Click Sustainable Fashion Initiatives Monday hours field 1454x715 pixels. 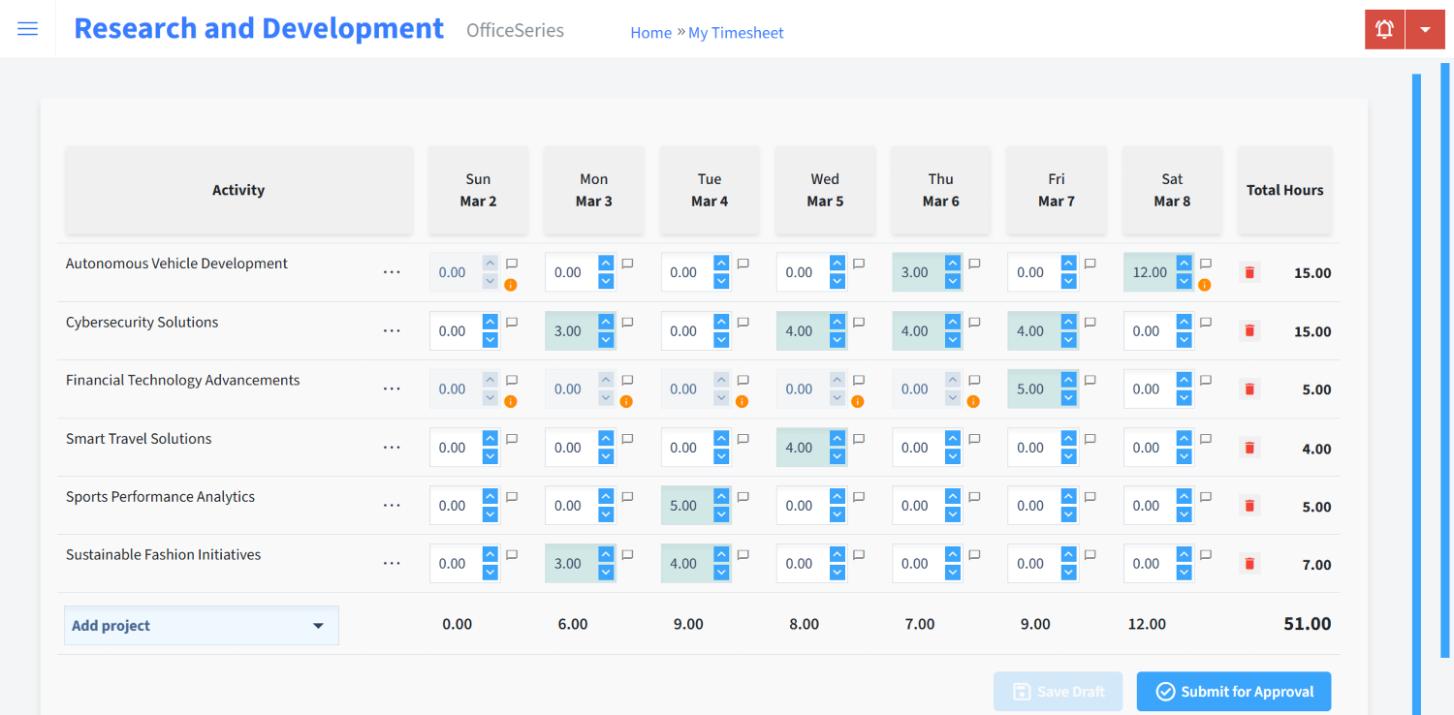tap(570, 564)
